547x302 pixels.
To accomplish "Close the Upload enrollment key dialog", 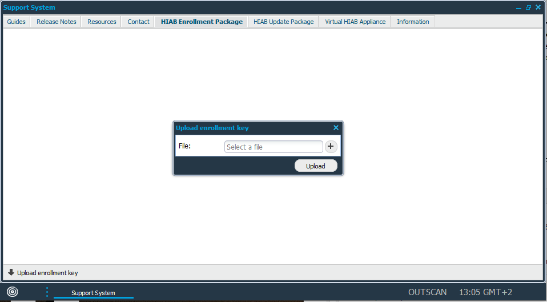I will (x=336, y=128).
